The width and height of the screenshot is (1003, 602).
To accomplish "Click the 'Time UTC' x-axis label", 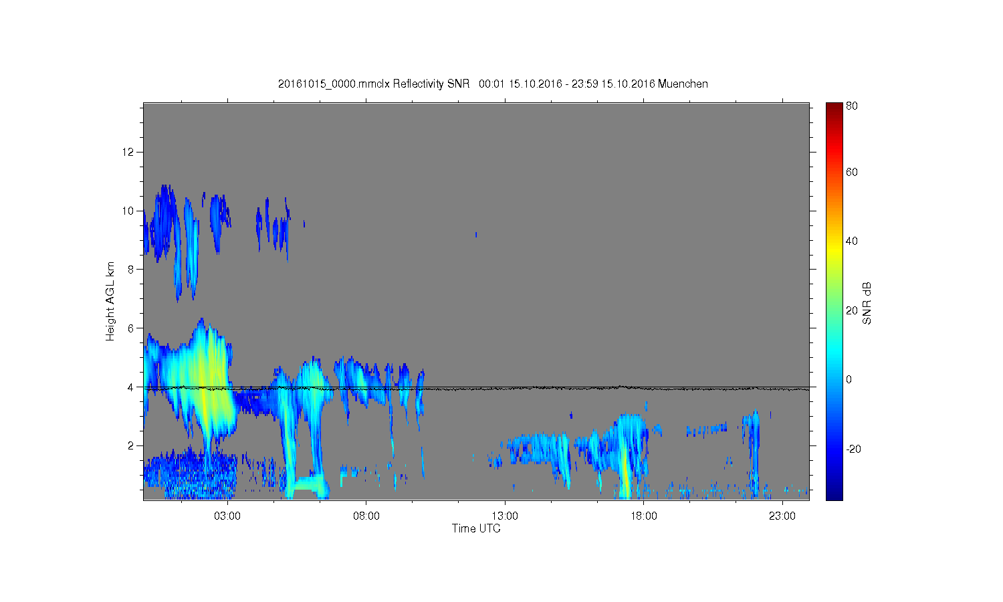I will tap(476, 528).
